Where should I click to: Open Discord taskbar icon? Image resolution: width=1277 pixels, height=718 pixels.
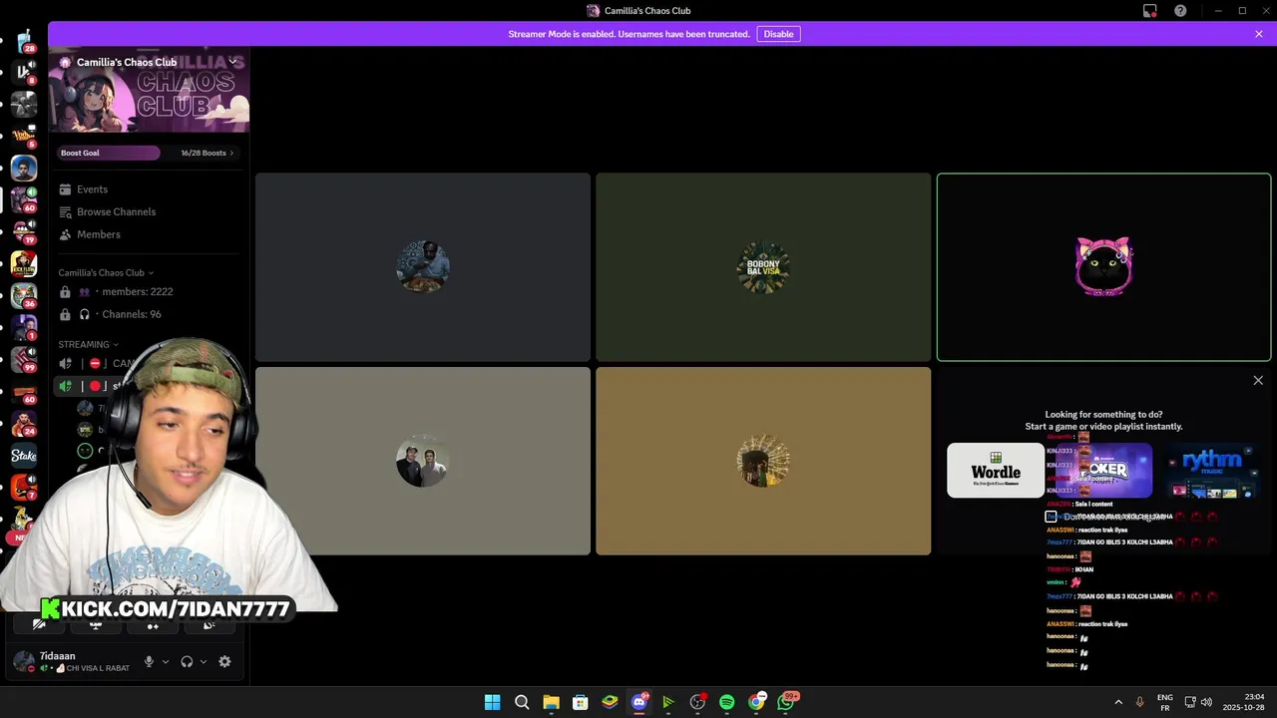tap(639, 702)
